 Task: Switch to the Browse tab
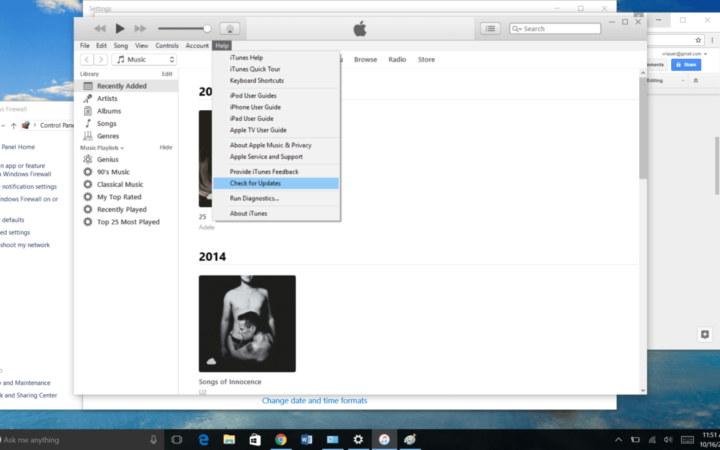[x=365, y=59]
